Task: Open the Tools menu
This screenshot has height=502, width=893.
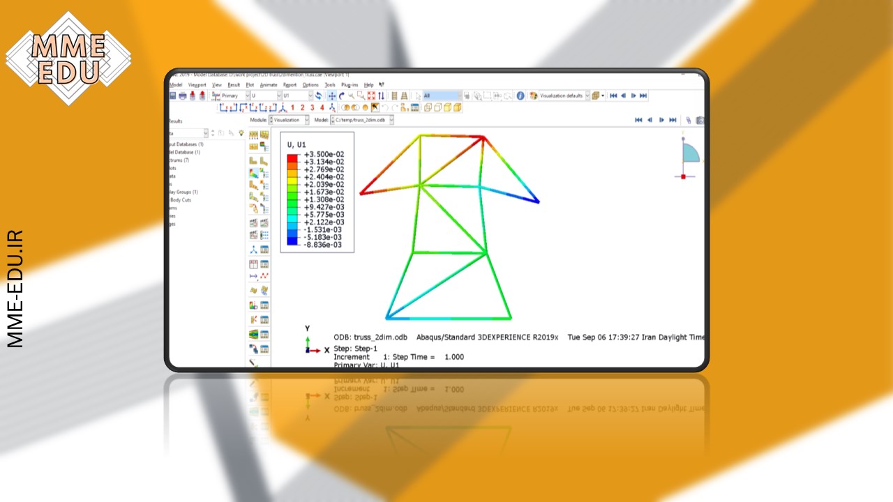Action: pos(330,84)
